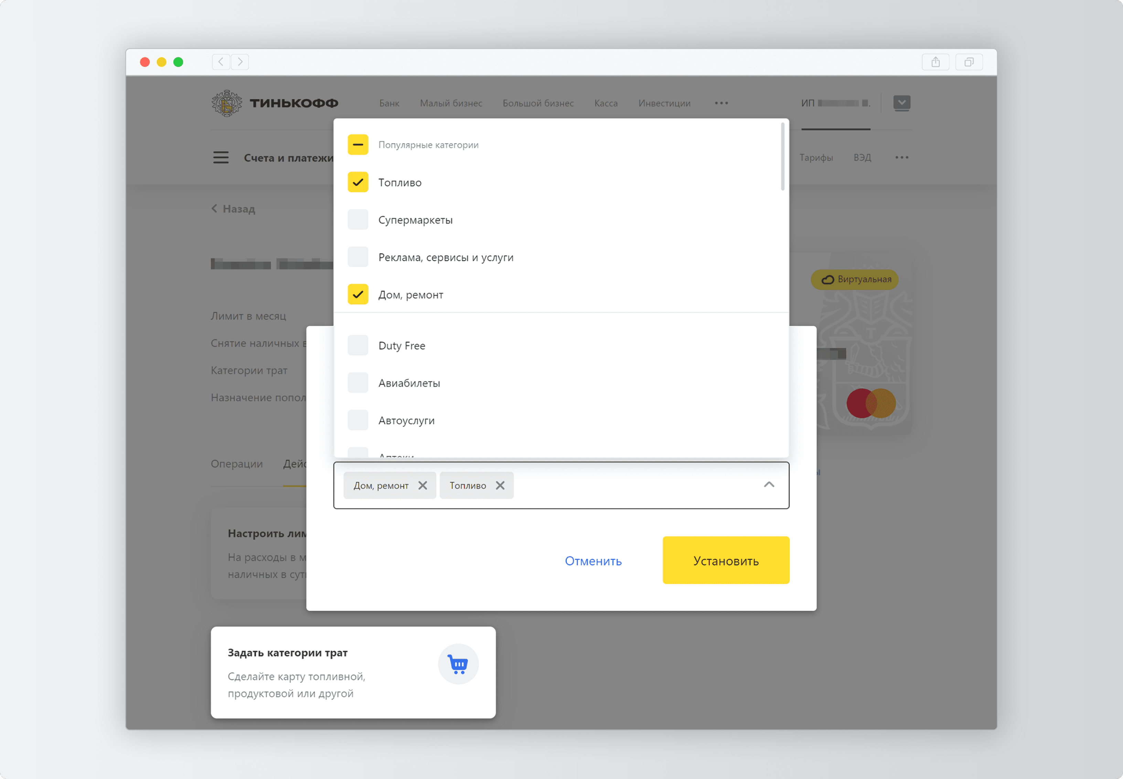Toggle Популярные категории group checkbox

pos(358,145)
